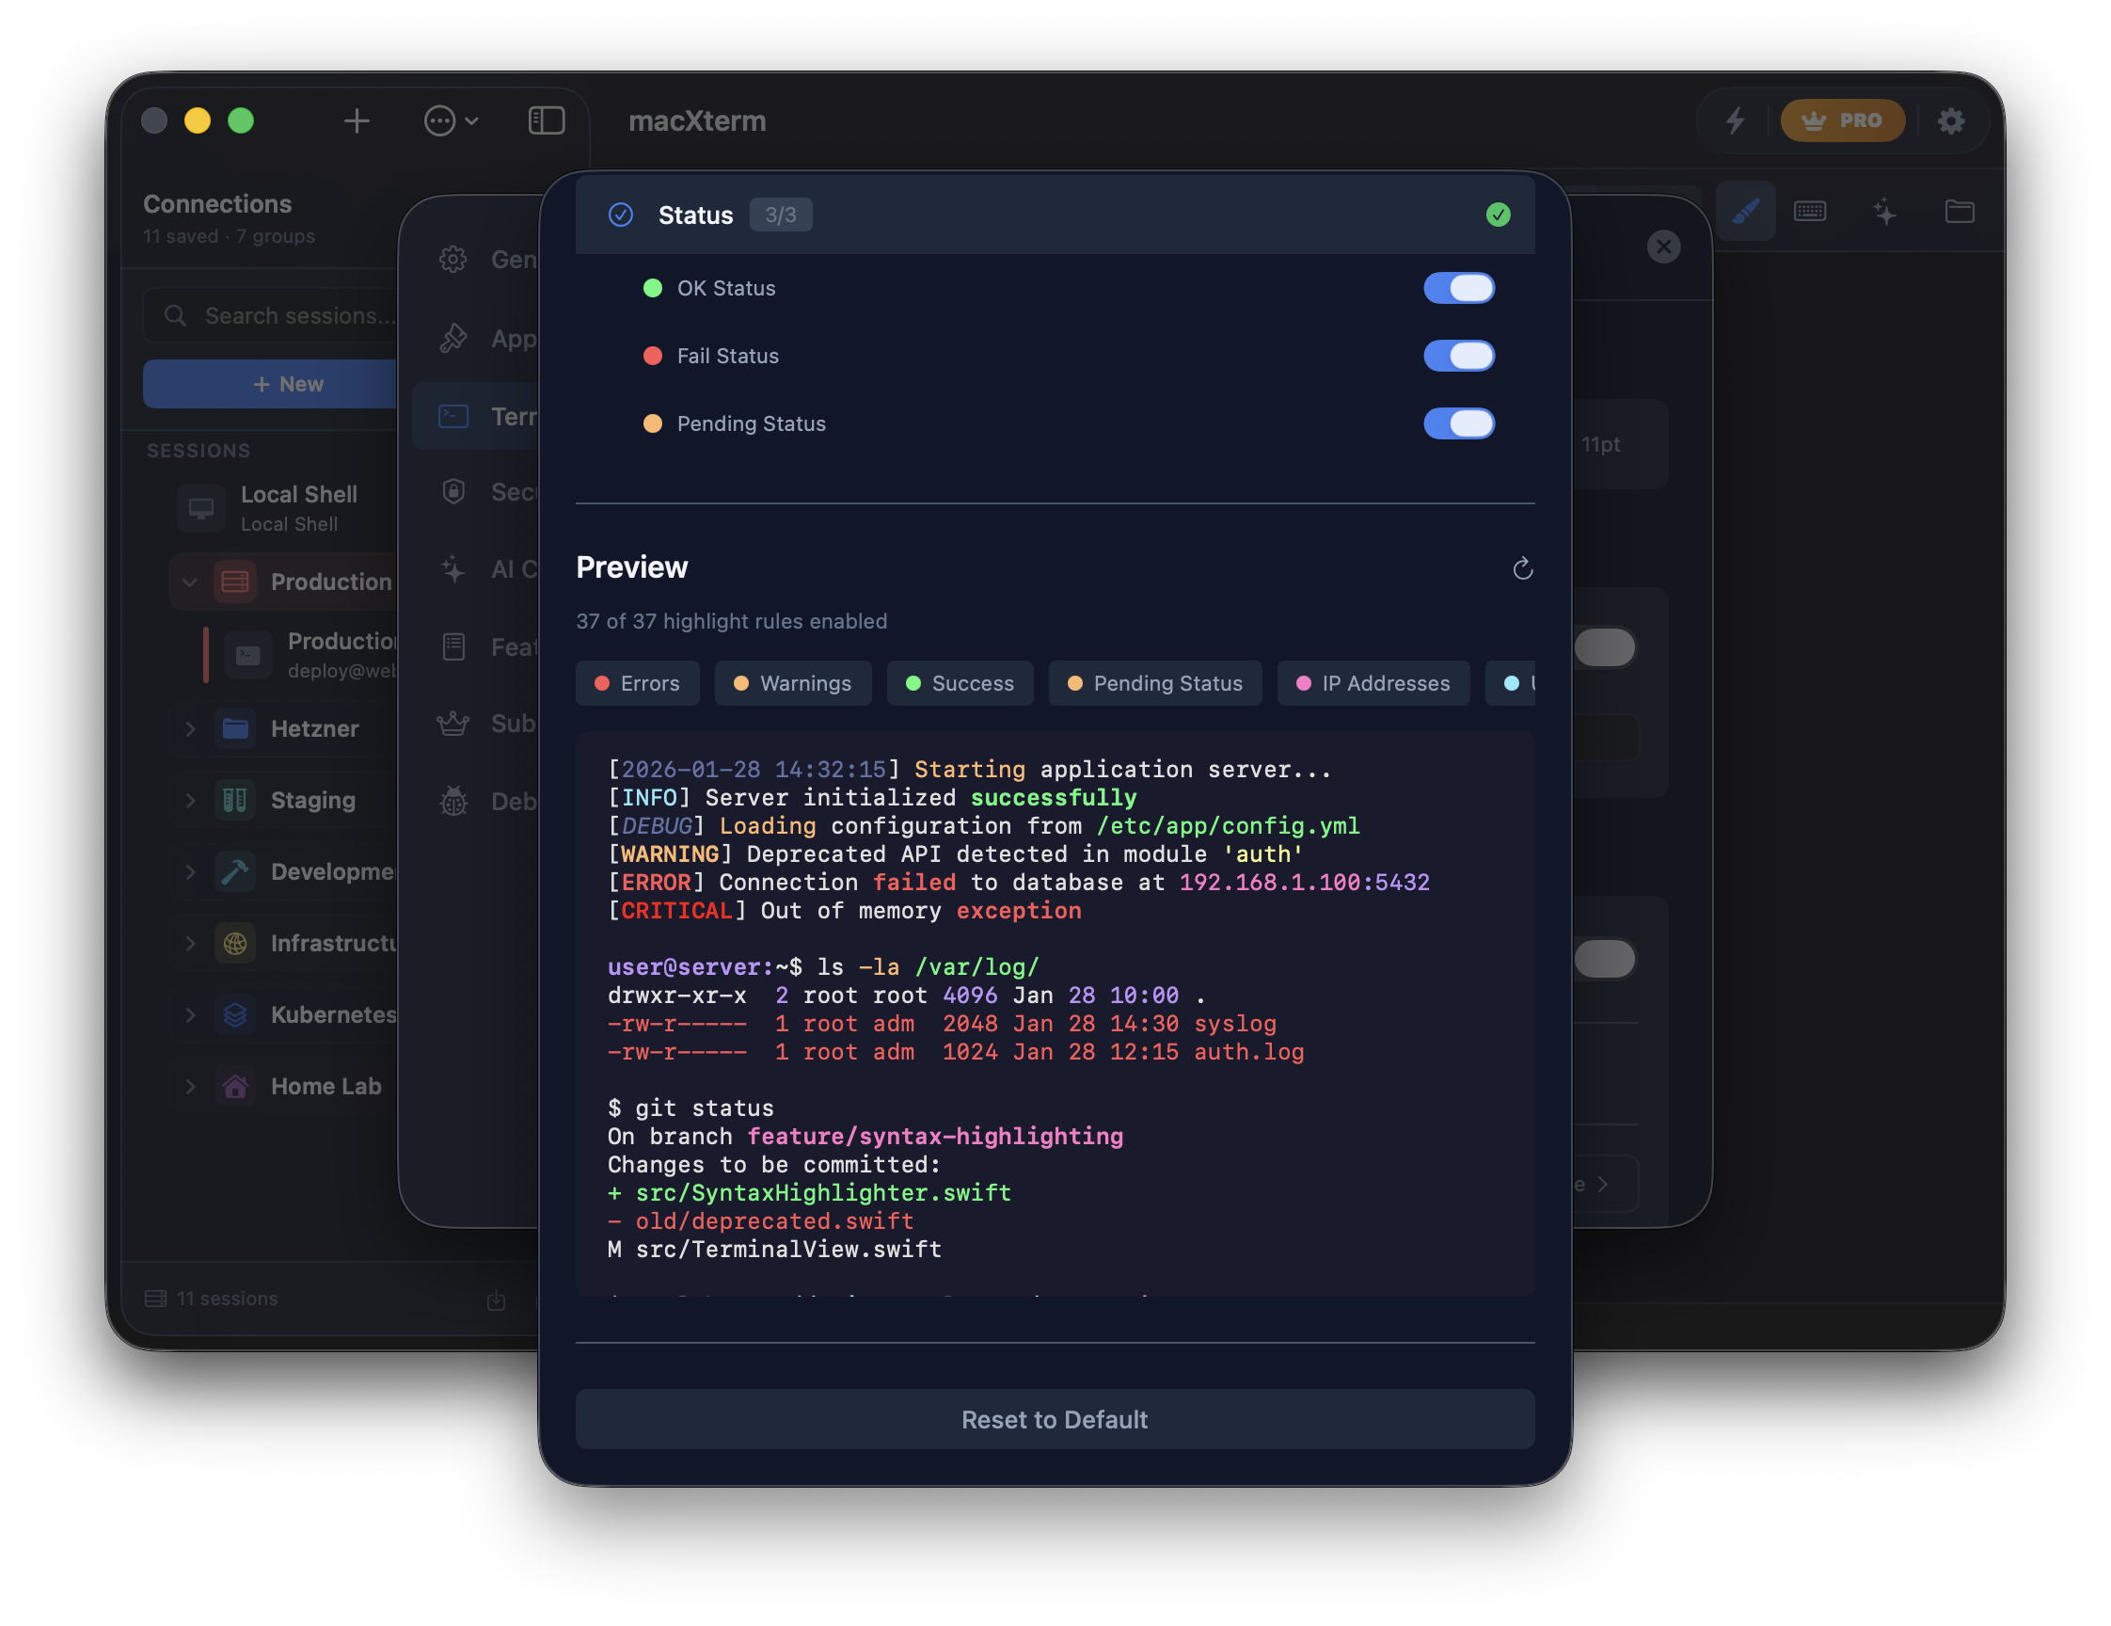Toggle the lower gray switch in settings window
This screenshot has height=1626, width=2111.
click(1605, 959)
